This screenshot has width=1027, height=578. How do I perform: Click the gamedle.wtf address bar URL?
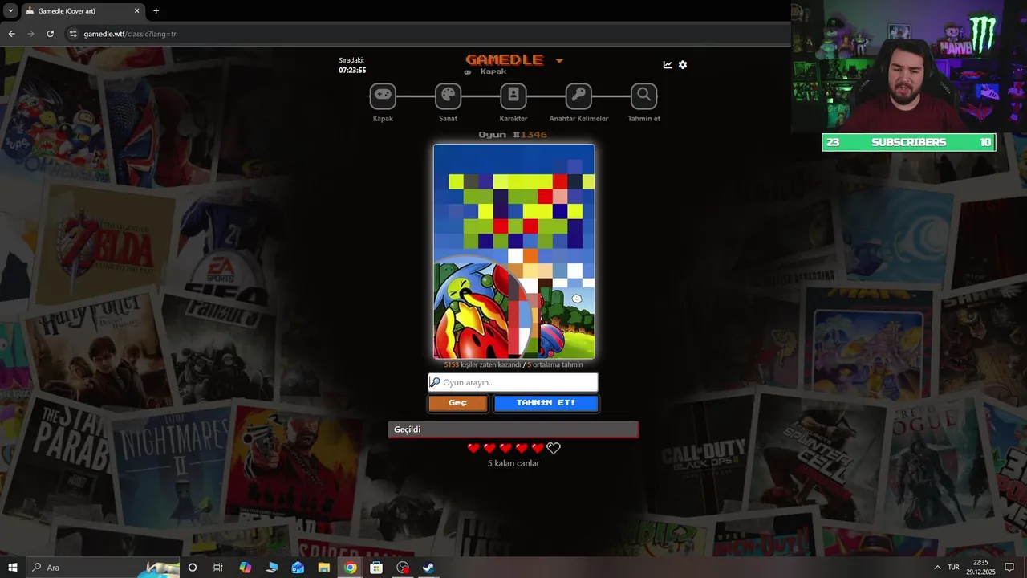130,34
